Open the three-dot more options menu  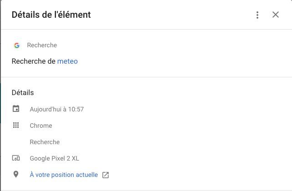click(x=257, y=15)
